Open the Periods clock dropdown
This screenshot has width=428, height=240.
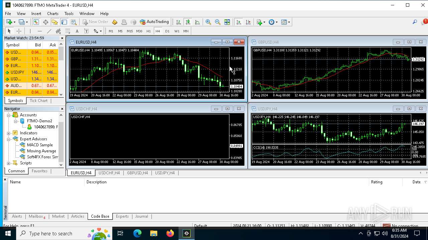(x=273, y=22)
